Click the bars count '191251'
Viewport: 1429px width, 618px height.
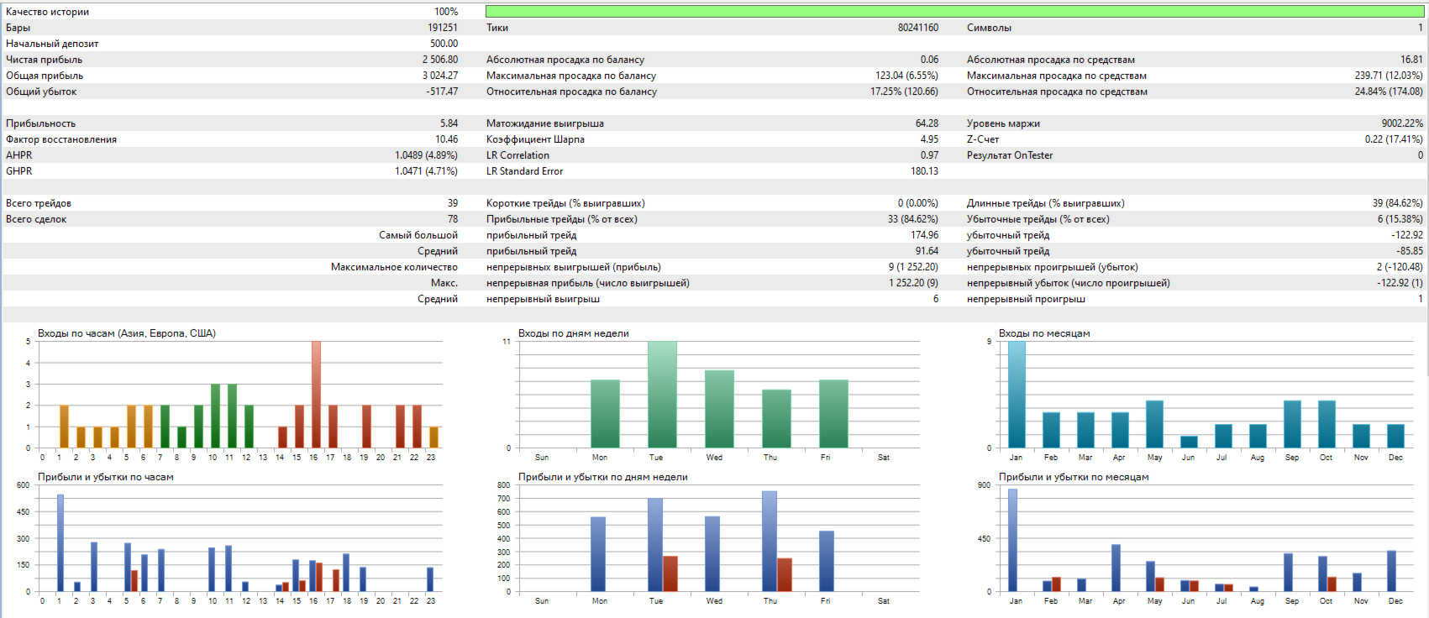point(443,28)
